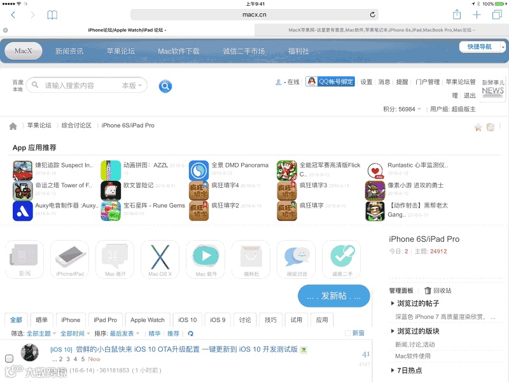Collapse the 浏览过的帖子 section
The image size is (509, 382).
tap(415, 304)
